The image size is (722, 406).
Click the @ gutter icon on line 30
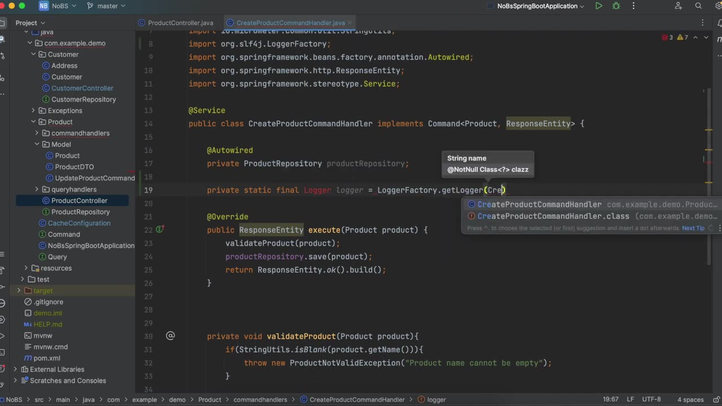tap(170, 336)
